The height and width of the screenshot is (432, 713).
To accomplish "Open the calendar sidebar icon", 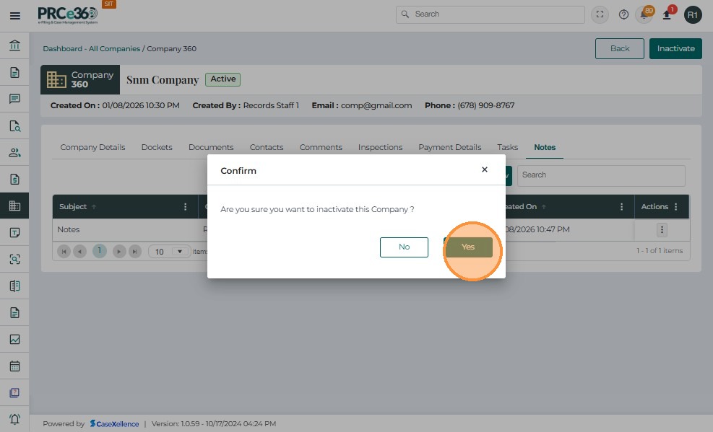I will point(14,366).
